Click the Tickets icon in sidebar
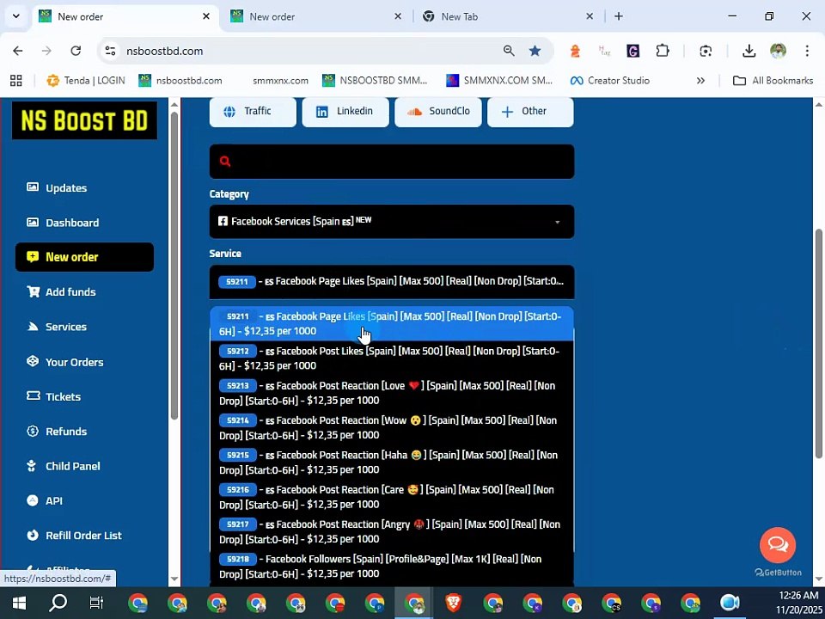825x619 pixels. [x=33, y=395]
